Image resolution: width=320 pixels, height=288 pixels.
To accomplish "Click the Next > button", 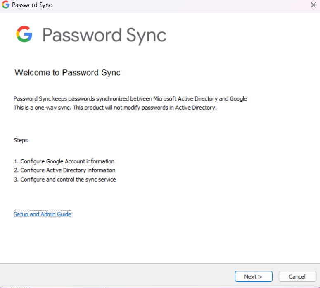I will (254, 276).
